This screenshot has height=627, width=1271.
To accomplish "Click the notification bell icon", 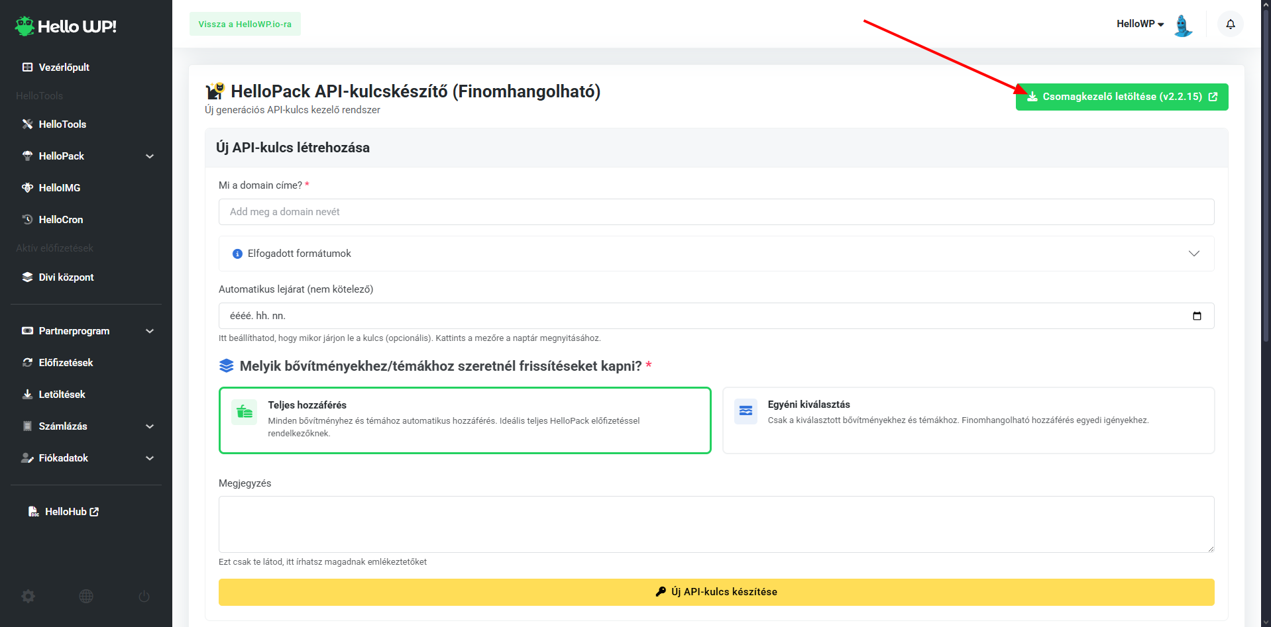I will tap(1230, 24).
